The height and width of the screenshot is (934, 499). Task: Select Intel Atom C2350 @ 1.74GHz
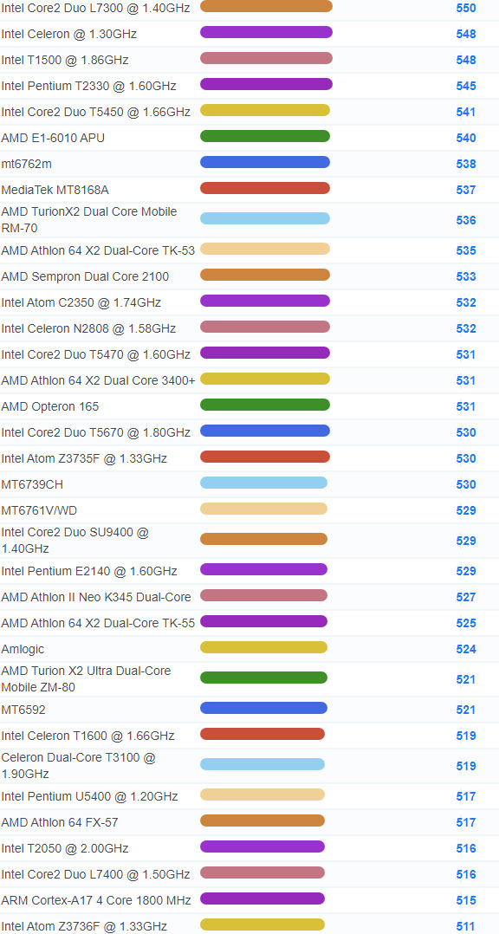pos(81,302)
